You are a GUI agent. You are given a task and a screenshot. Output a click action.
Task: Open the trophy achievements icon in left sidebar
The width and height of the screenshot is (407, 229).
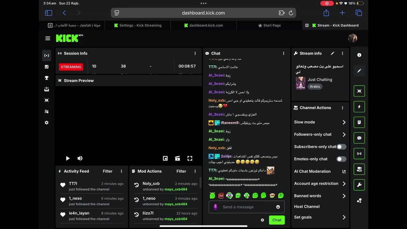(47, 78)
